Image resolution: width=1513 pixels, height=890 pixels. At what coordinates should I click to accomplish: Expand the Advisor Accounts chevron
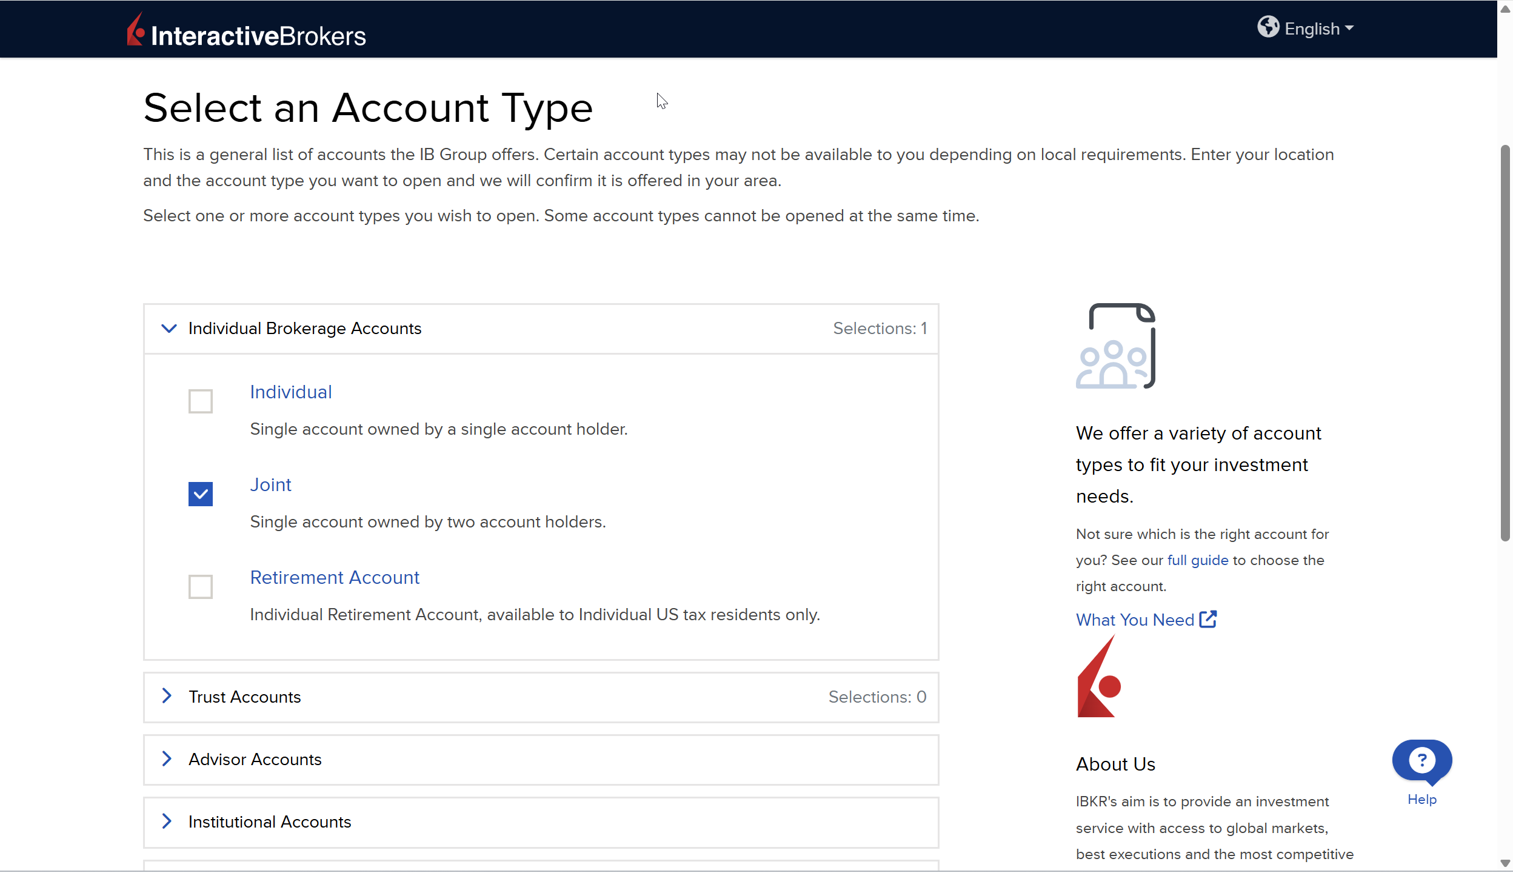[x=167, y=759]
